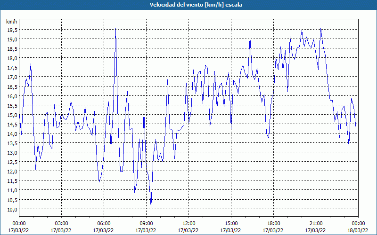Select the '15,5' axis value

click(12, 105)
